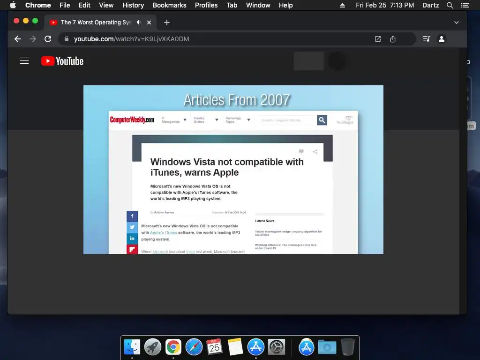The width and height of the screenshot is (480, 360).
Task: Open the Apple menu
Action: pyautogui.click(x=13, y=5)
